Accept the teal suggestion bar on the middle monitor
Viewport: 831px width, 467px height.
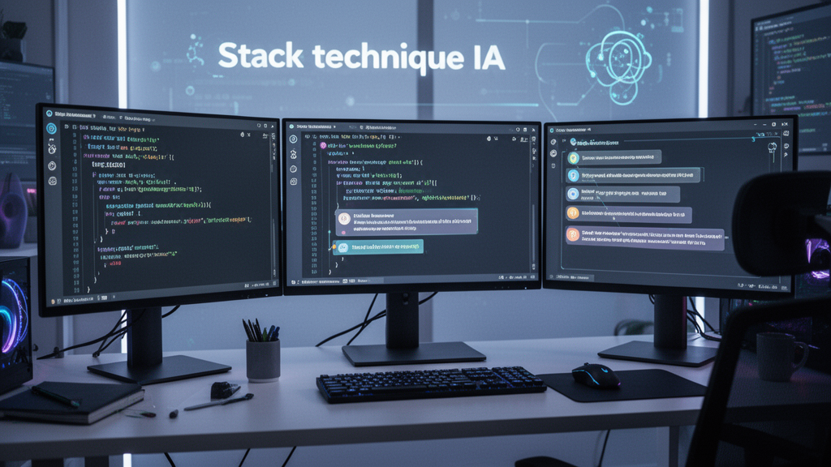coord(378,247)
